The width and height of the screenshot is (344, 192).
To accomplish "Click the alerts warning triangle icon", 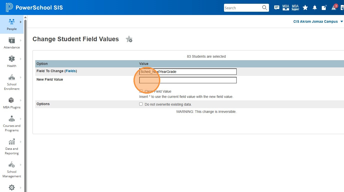I will [334, 8].
